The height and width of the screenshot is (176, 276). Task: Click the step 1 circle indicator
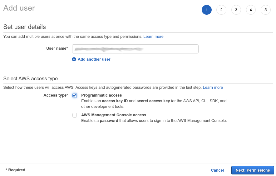[206, 10]
